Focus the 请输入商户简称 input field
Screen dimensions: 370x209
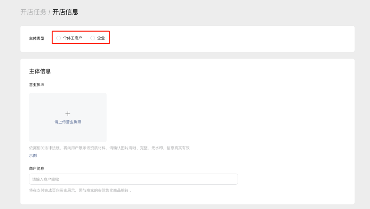point(133,179)
